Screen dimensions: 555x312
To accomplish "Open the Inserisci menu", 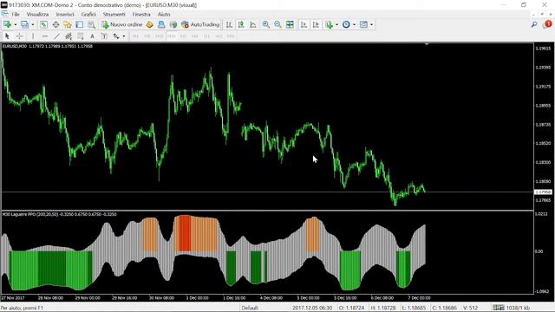I will [x=65, y=14].
